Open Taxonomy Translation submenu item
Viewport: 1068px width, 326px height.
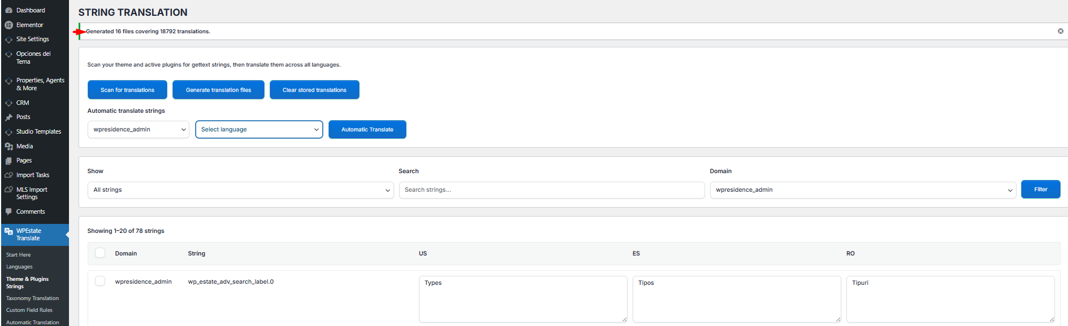(32, 298)
